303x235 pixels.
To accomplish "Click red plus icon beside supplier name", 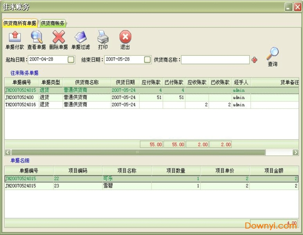I will click(x=254, y=60).
